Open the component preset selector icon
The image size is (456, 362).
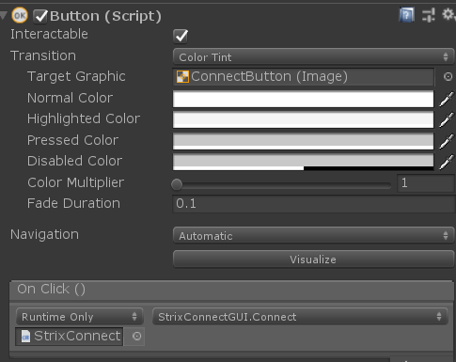click(428, 15)
